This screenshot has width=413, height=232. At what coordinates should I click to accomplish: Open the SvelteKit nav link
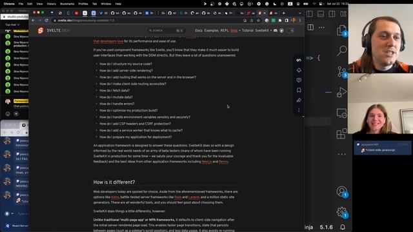[x=262, y=30]
